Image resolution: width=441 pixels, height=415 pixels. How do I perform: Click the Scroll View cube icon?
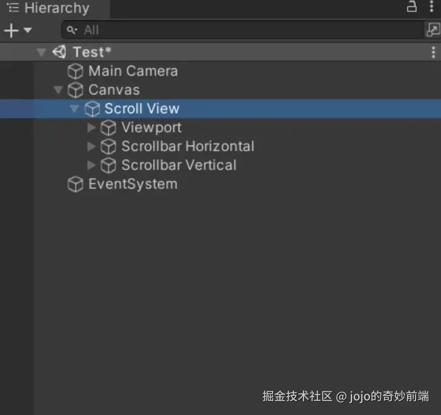point(92,109)
